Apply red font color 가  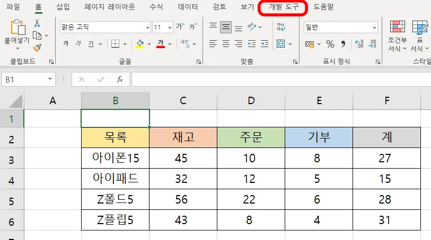[161, 43]
